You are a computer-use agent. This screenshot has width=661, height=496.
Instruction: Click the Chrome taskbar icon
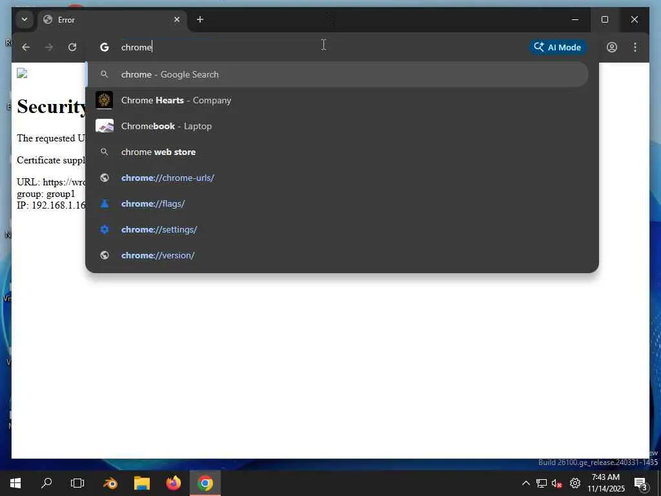[205, 483]
